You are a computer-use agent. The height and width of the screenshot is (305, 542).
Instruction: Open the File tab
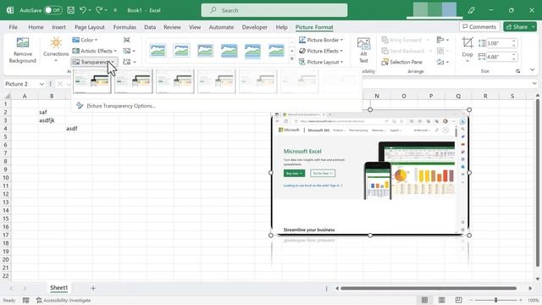(x=14, y=27)
